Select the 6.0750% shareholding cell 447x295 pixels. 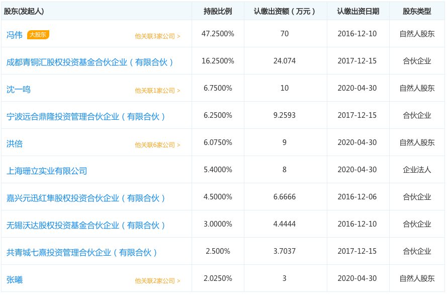pos(218,142)
